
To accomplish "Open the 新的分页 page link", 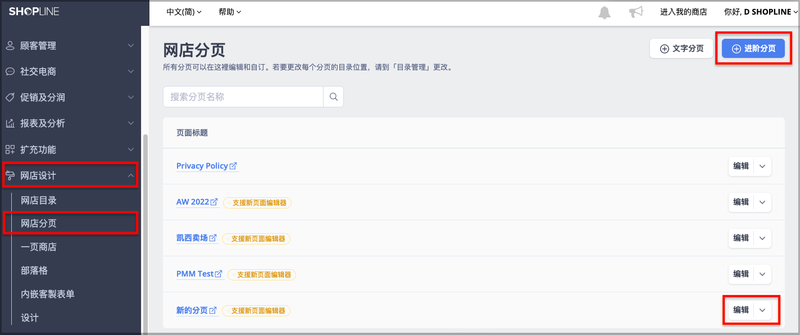I will [x=192, y=310].
